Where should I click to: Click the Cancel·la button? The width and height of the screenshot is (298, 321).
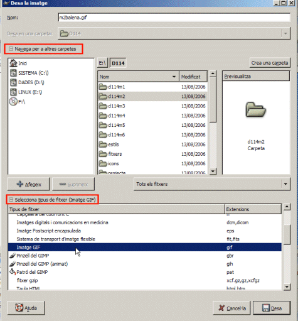pos(231,308)
